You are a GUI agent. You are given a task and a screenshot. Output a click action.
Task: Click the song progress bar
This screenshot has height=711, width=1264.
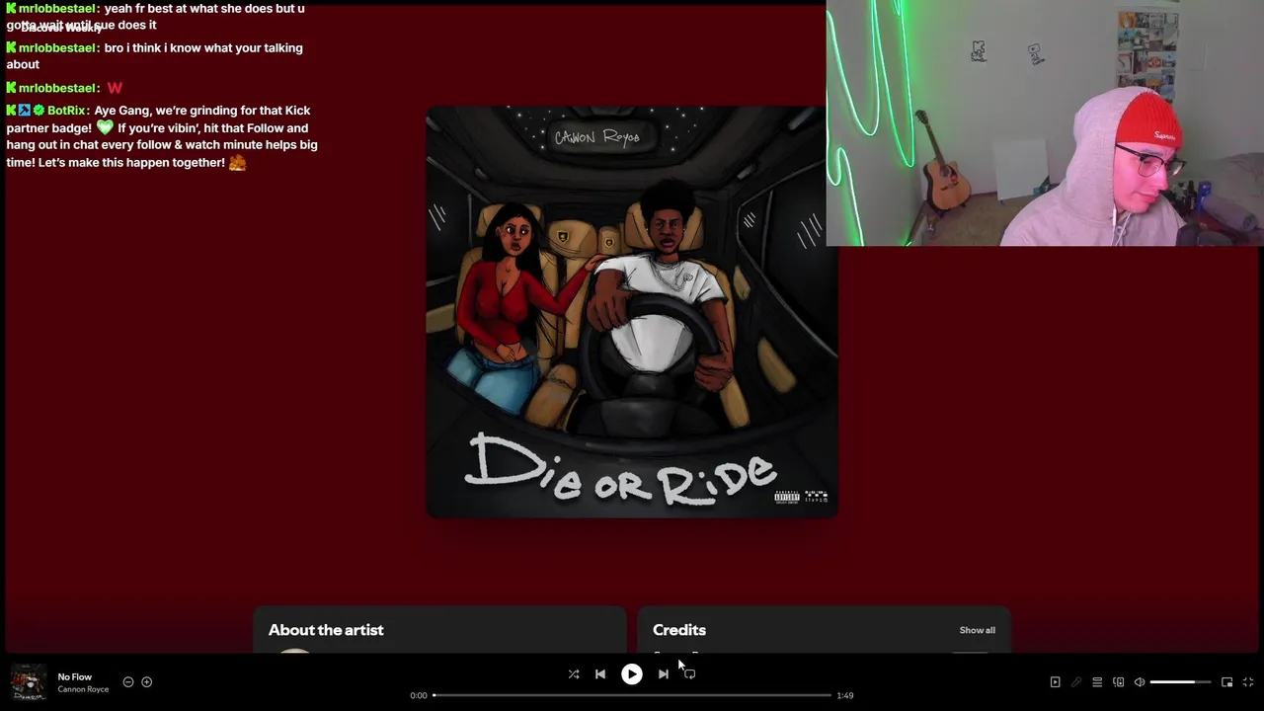pyautogui.click(x=632, y=695)
